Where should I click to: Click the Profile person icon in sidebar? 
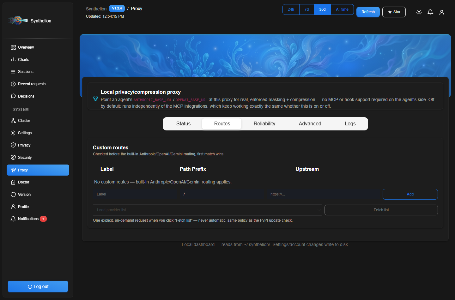pyautogui.click(x=13, y=207)
